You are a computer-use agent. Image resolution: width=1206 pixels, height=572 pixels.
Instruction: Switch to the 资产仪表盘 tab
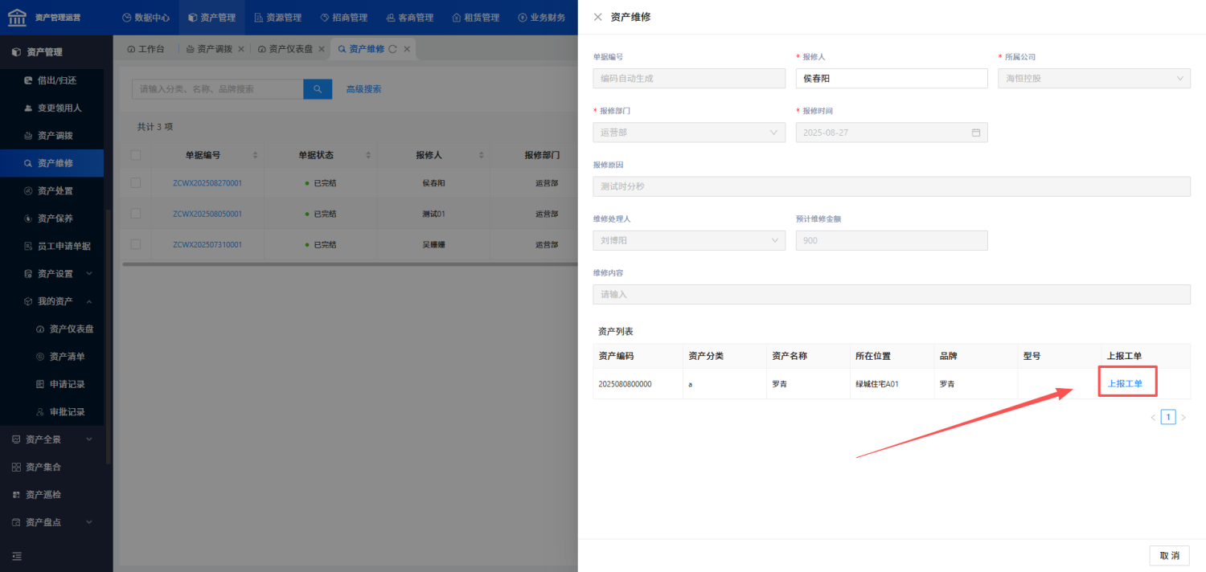click(286, 49)
